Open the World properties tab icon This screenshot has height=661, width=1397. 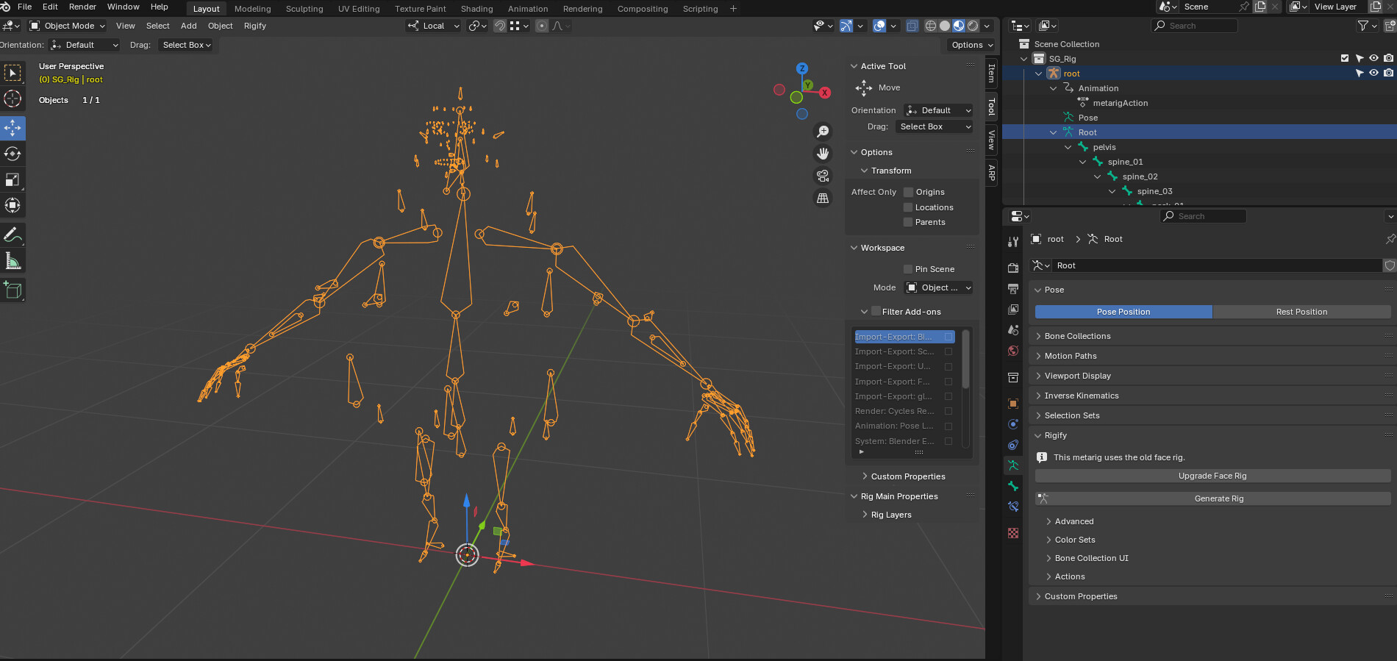tap(1013, 350)
